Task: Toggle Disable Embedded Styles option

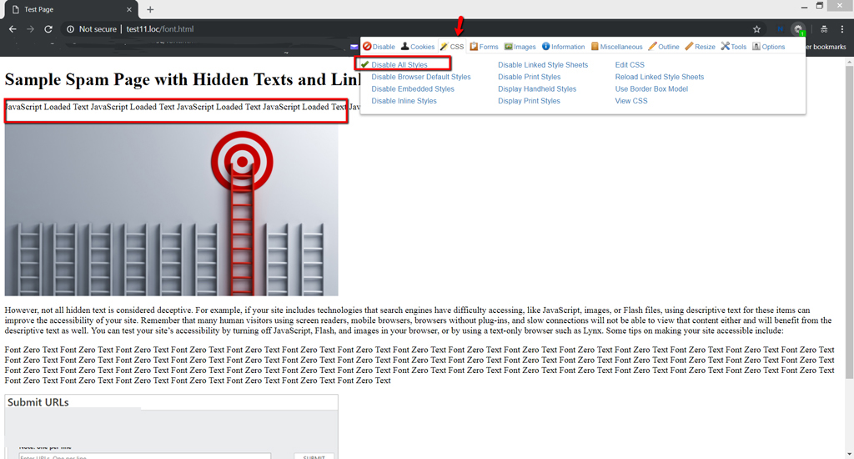Action: coord(412,88)
